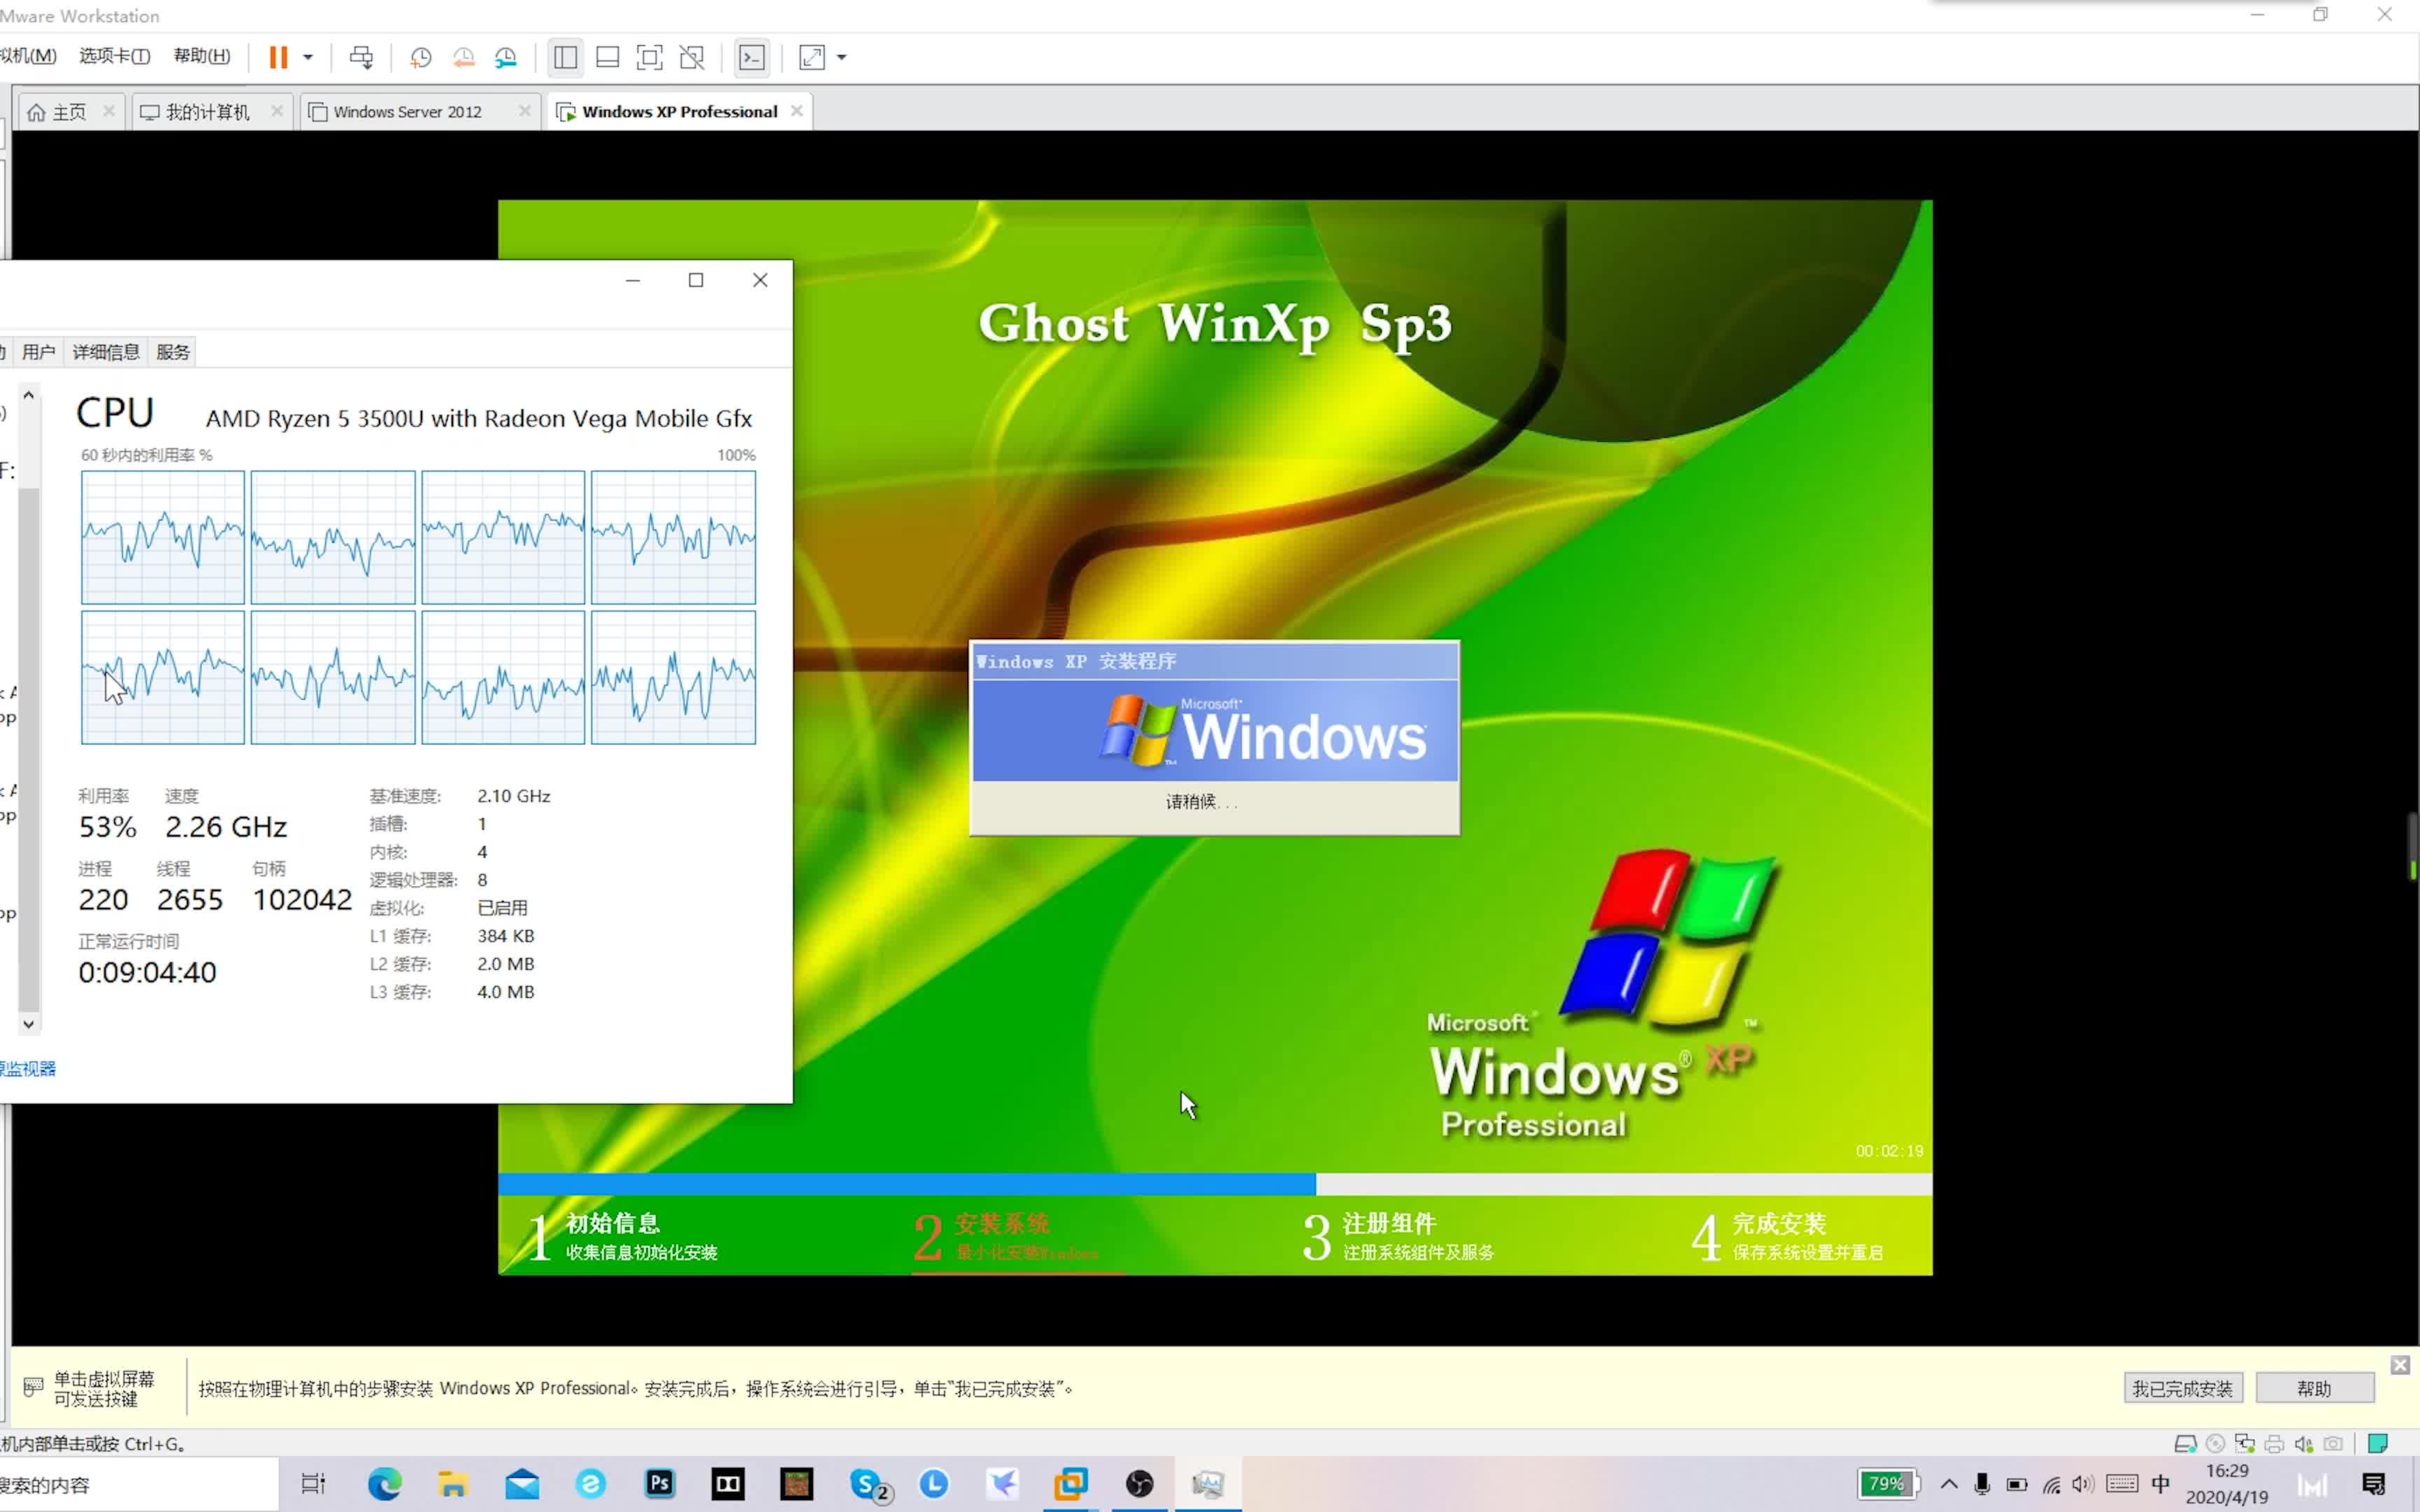
Task: Click the 我已完成安装 button
Action: coord(2183,1388)
